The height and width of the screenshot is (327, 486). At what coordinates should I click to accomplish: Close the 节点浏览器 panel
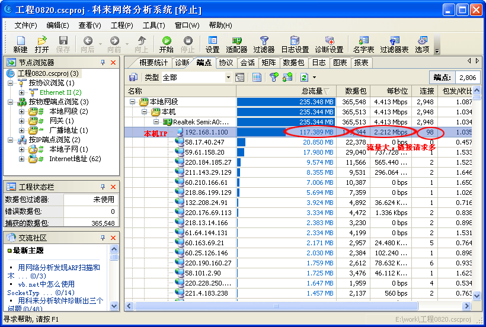[113, 63]
